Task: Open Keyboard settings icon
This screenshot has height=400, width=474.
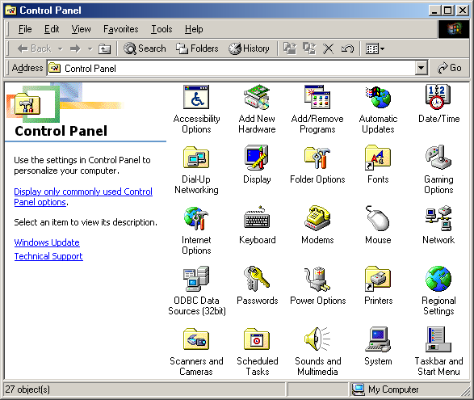Action: (x=257, y=218)
